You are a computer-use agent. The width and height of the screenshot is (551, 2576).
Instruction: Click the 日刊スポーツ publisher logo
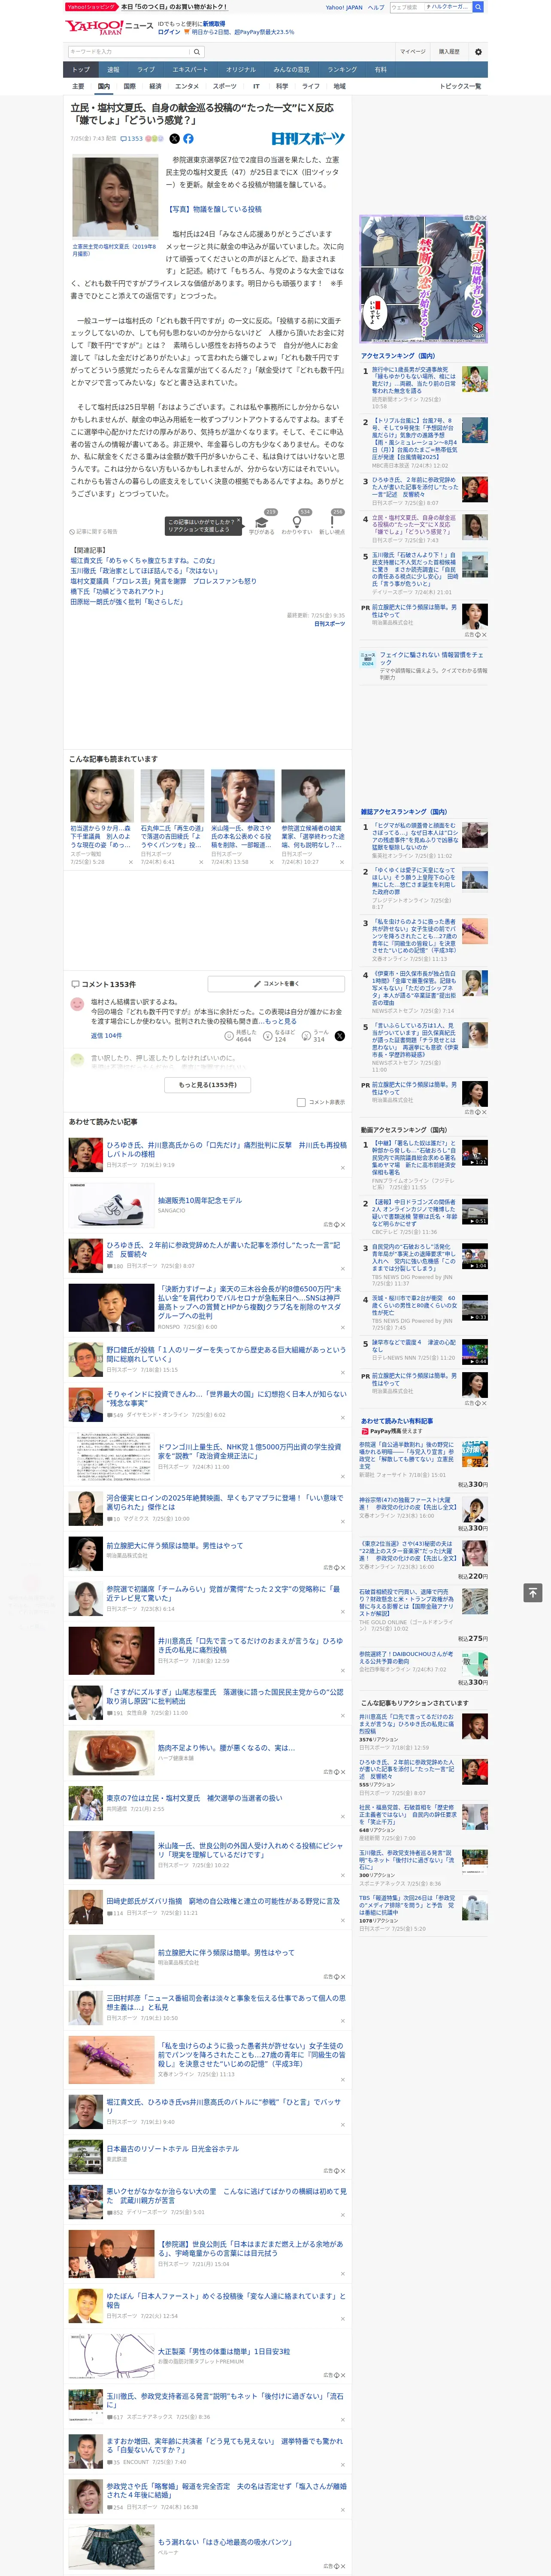pos(308,139)
